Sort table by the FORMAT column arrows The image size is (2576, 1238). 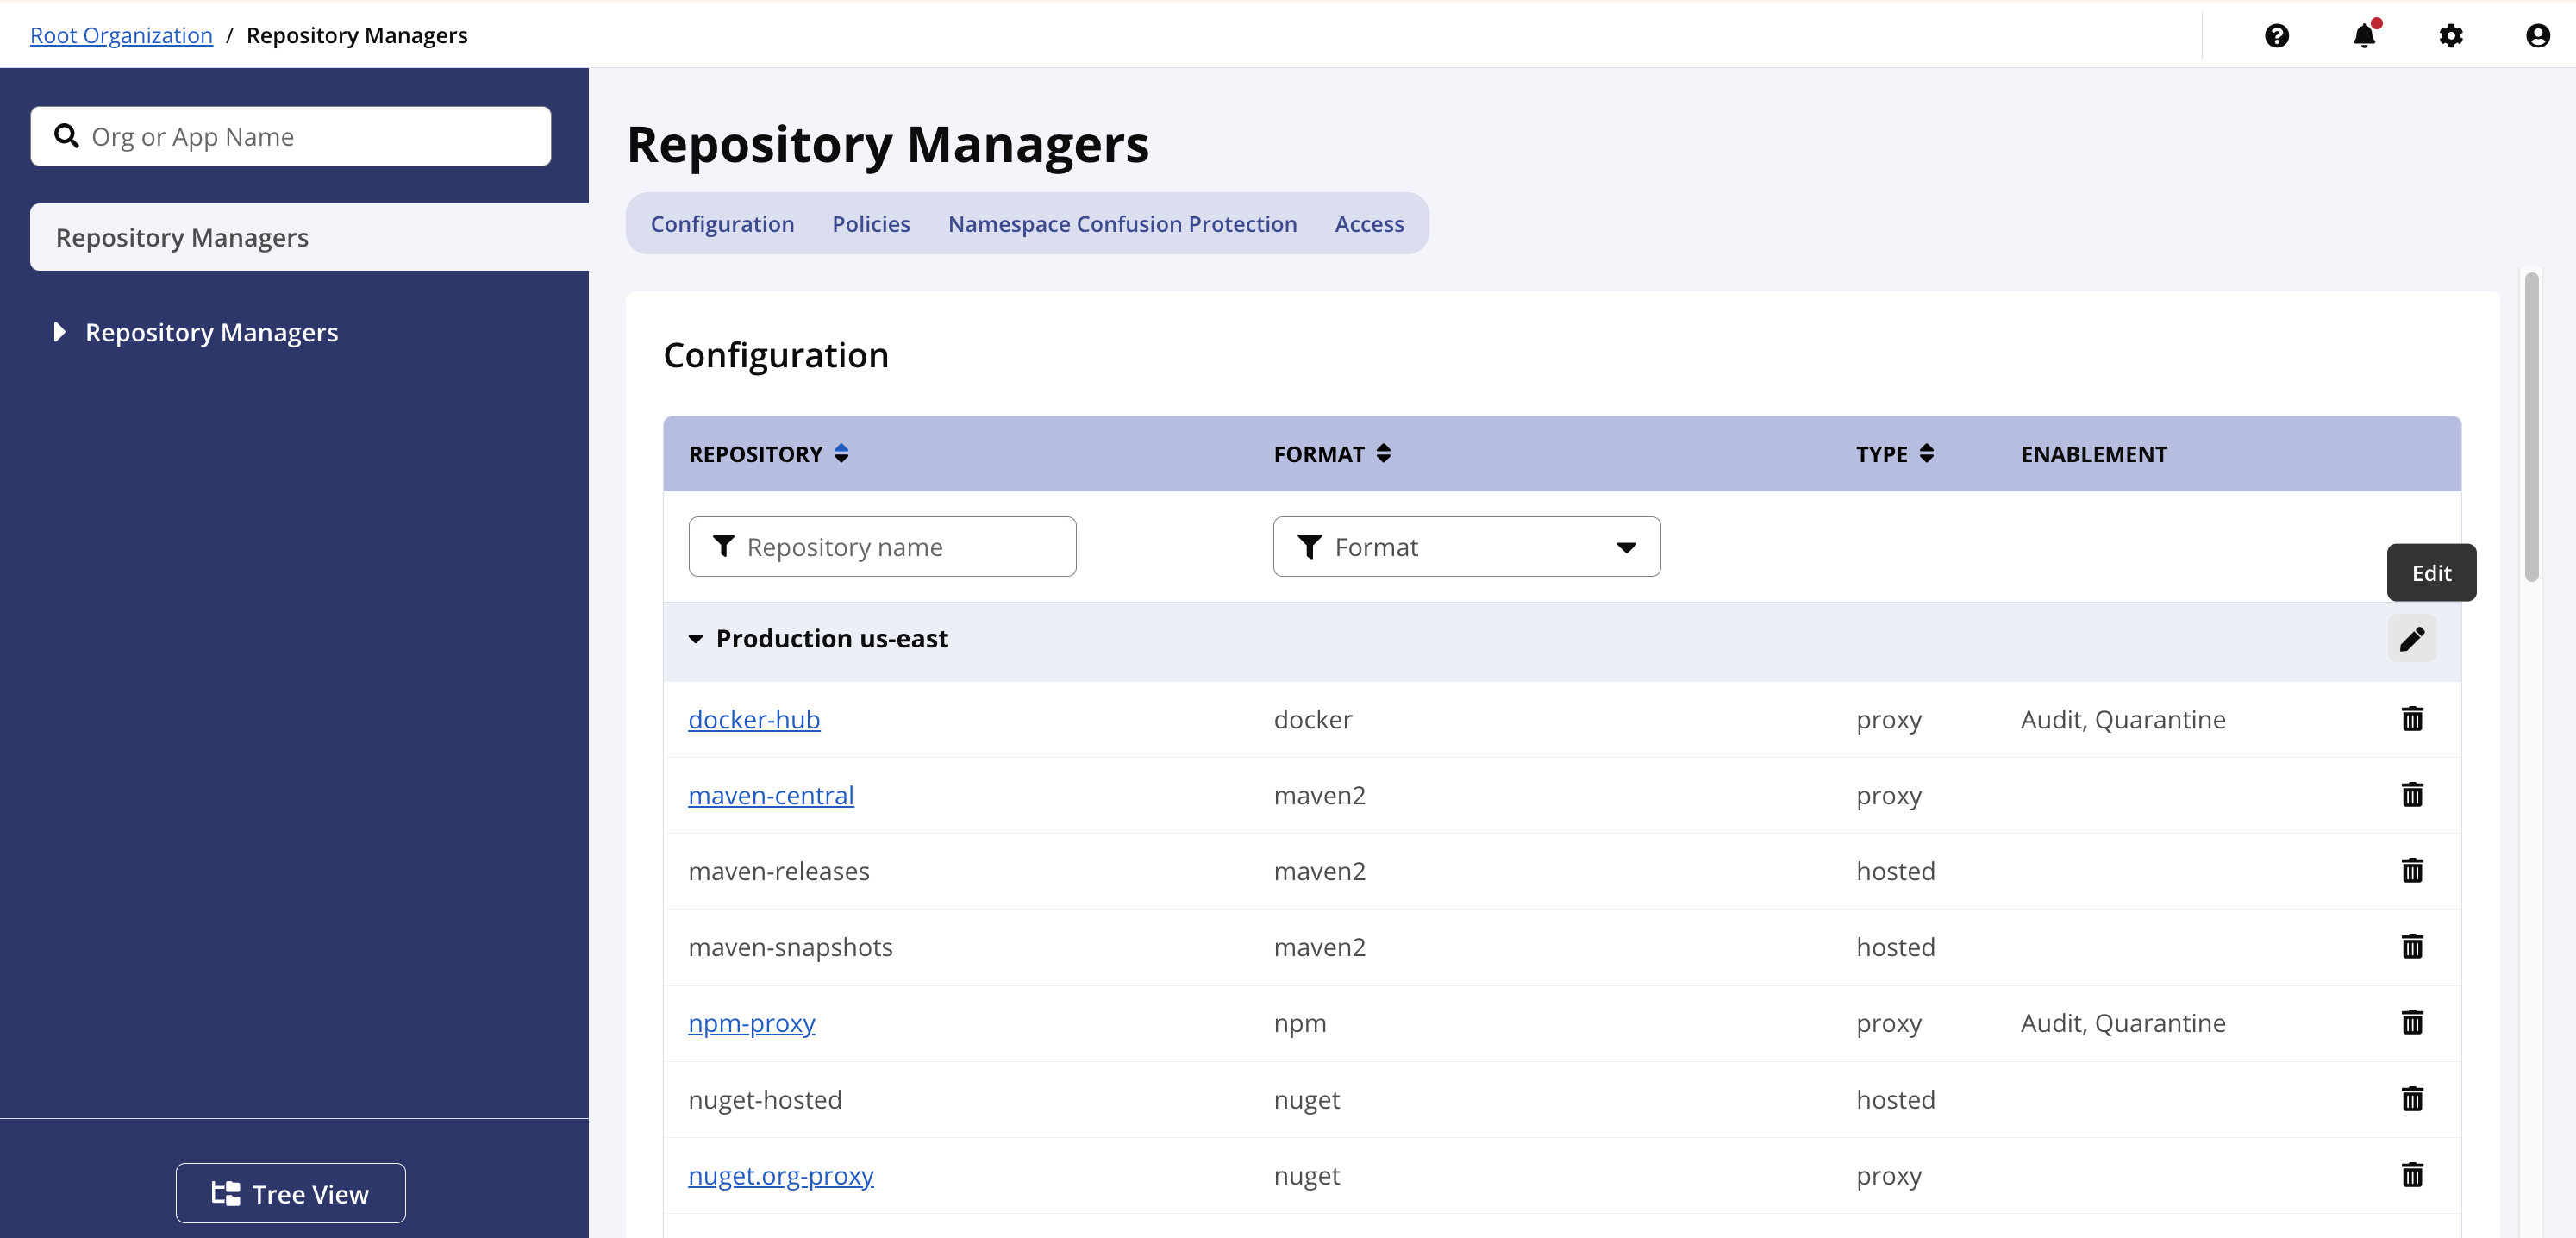(x=1383, y=454)
